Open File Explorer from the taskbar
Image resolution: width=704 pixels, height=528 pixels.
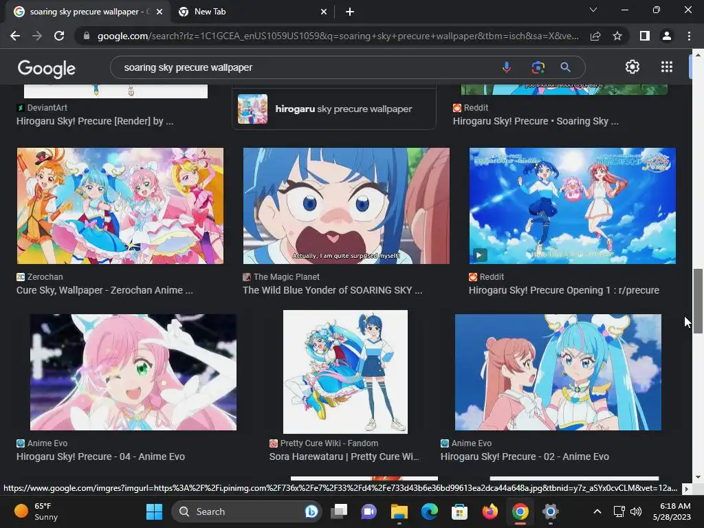click(399, 511)
